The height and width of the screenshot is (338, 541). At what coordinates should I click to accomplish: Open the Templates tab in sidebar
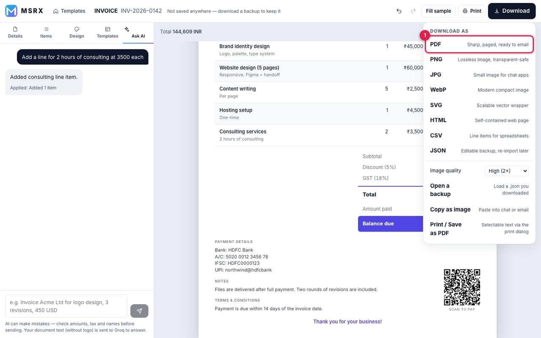point(107,33)
